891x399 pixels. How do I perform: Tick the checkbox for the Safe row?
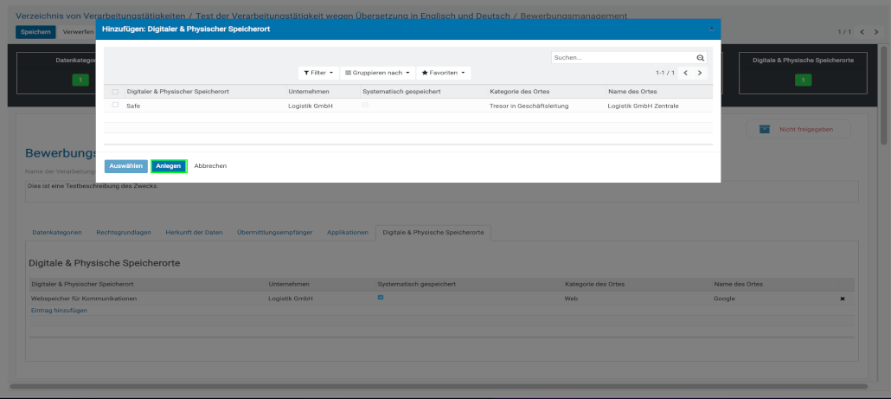point(115,105)
